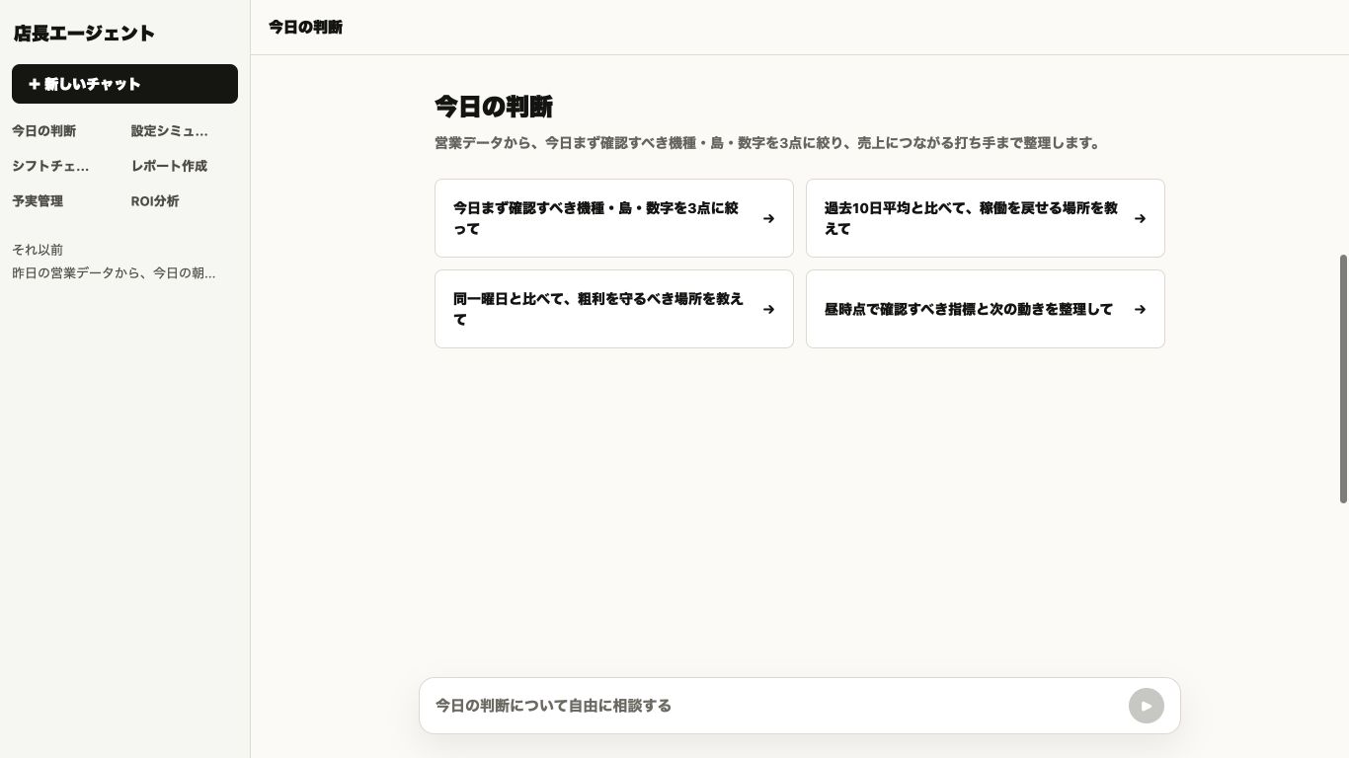Click the vertical scrollbar on right edge

pos(1343,379)
